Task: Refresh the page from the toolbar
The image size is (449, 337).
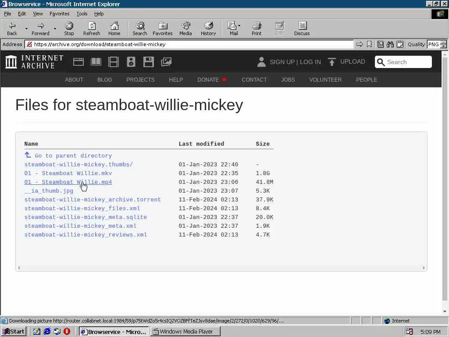Action: coord(92,29)
